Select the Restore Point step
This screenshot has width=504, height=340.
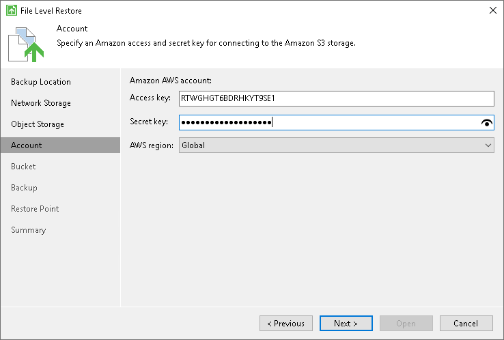pyautogui.click(x=35, y=209)
